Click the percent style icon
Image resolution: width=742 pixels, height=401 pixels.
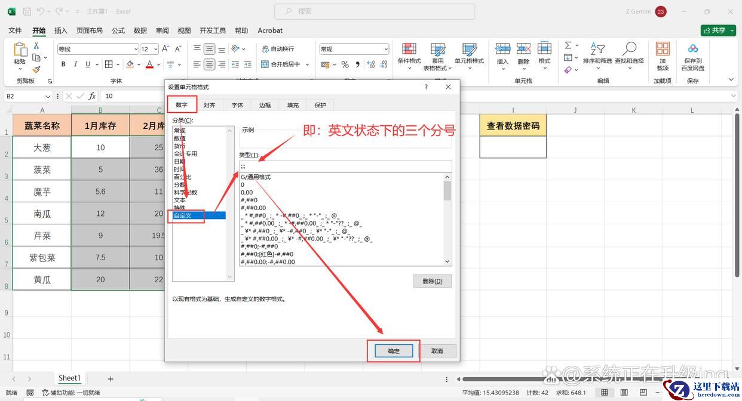pyautogui.click(x=345, y=64)
